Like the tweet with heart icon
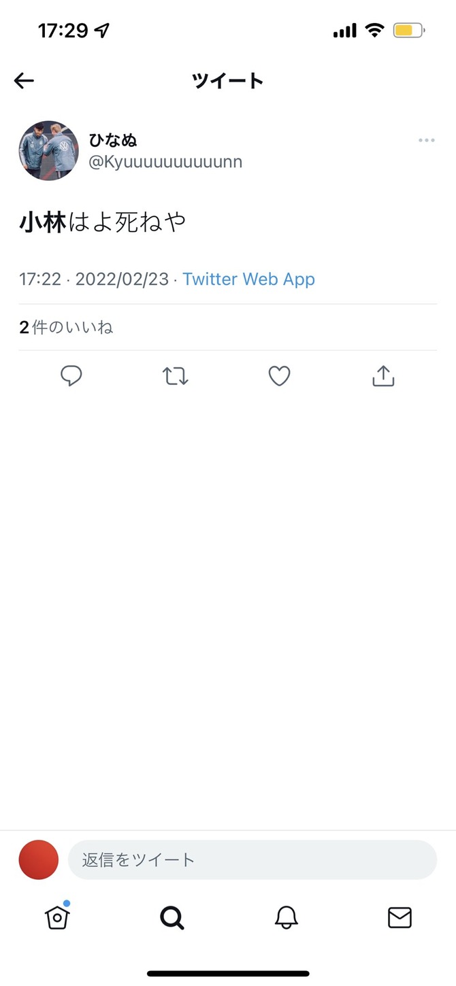 tap(279, 376)
